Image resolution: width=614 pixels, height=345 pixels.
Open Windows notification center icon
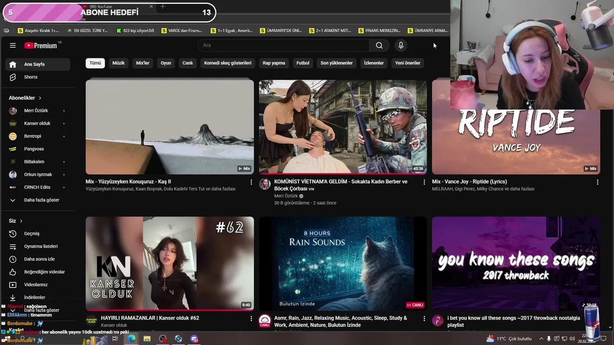[x=604, y=339]
